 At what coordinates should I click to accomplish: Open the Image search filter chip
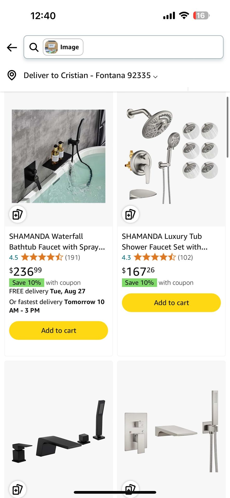pos(63,47)
